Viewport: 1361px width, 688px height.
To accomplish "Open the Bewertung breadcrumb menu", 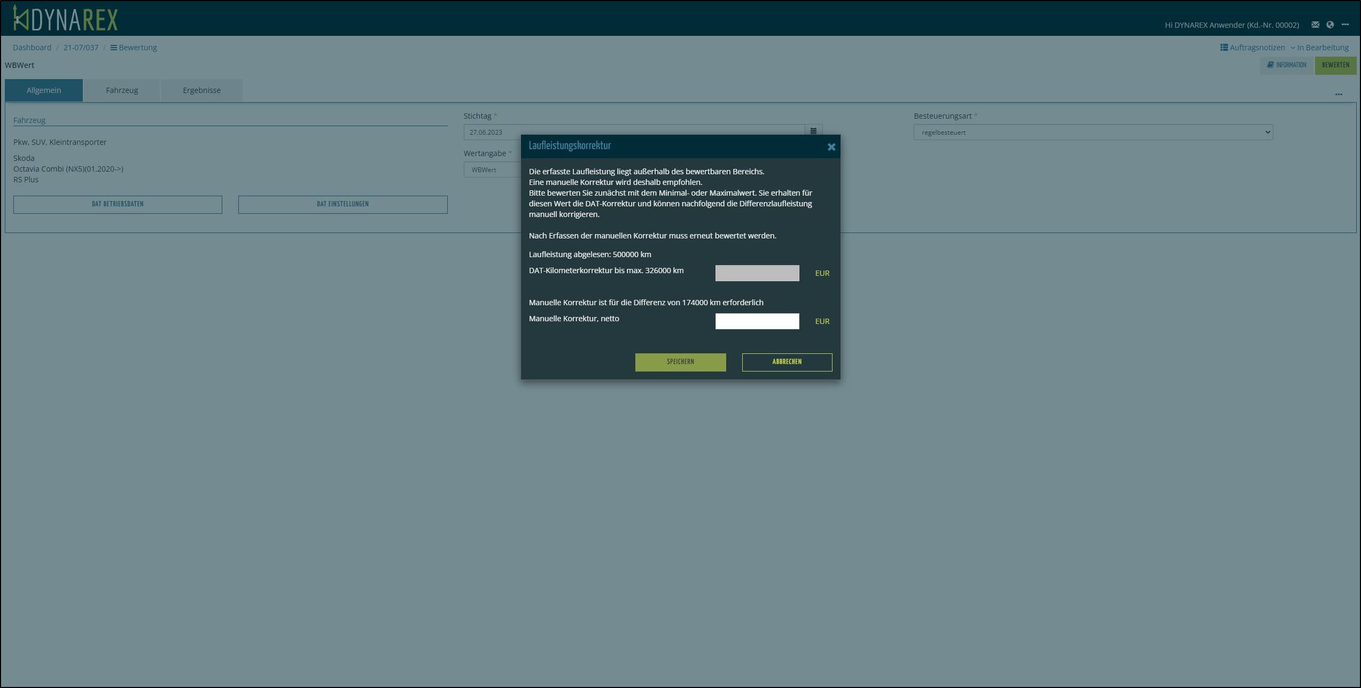I will pyautogui.click(x=134, y=48).
